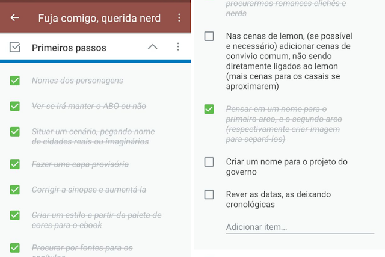Uncheck Criar um estilo a partir da paleta
Screen dimensions: 385x257
tap(16, 215)
